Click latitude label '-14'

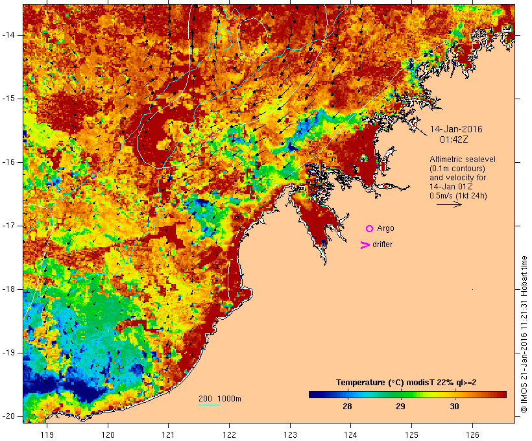(x=8, y=35)
